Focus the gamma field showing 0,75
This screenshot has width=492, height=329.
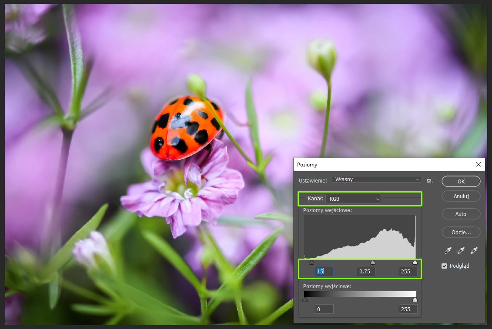(366, 272)
